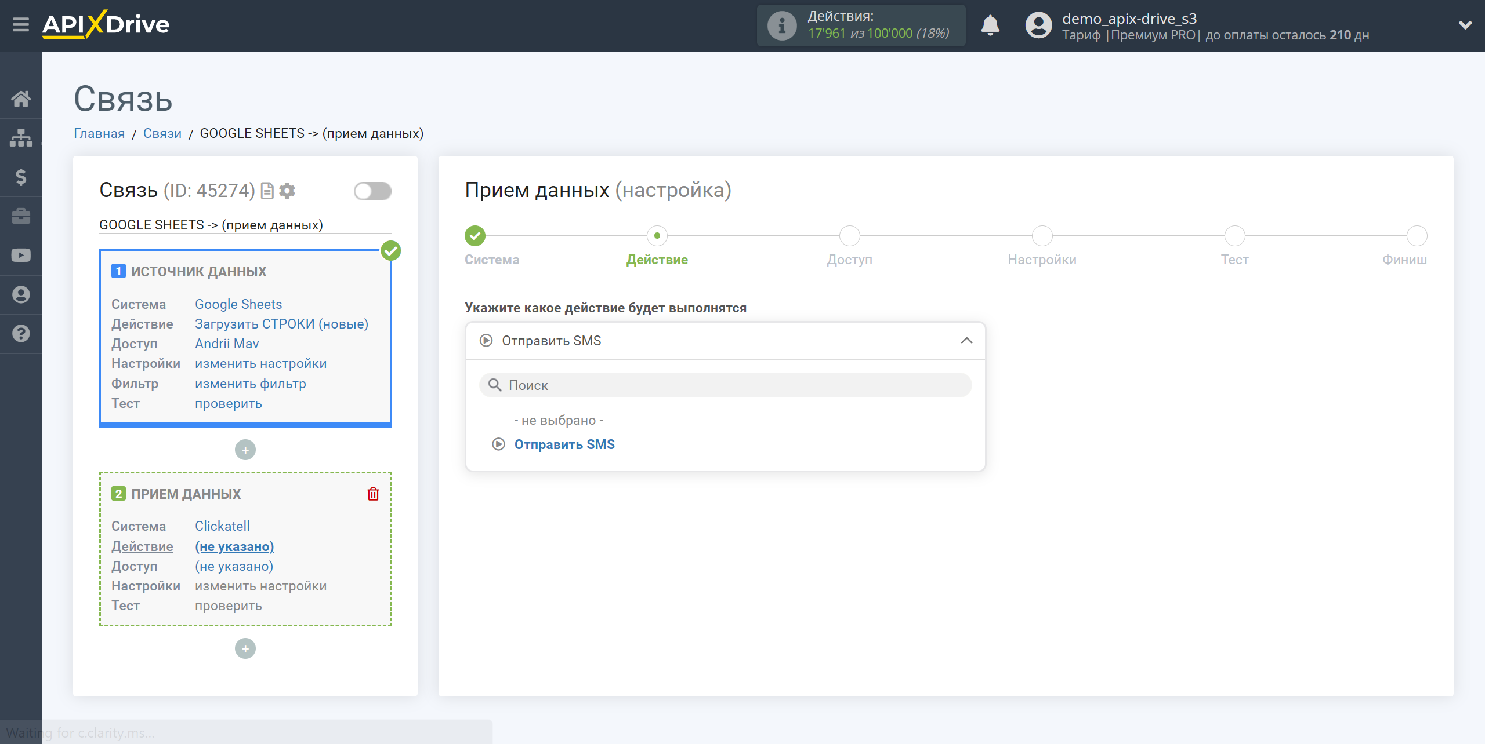The image size is (1485, 744).
Task: Open the hamburger menu
Action: click(21, 25)
